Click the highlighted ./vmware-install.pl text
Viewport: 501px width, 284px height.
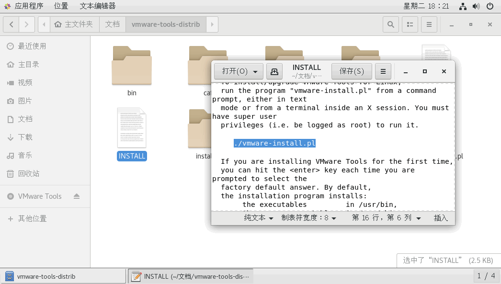tap(275, 143)
